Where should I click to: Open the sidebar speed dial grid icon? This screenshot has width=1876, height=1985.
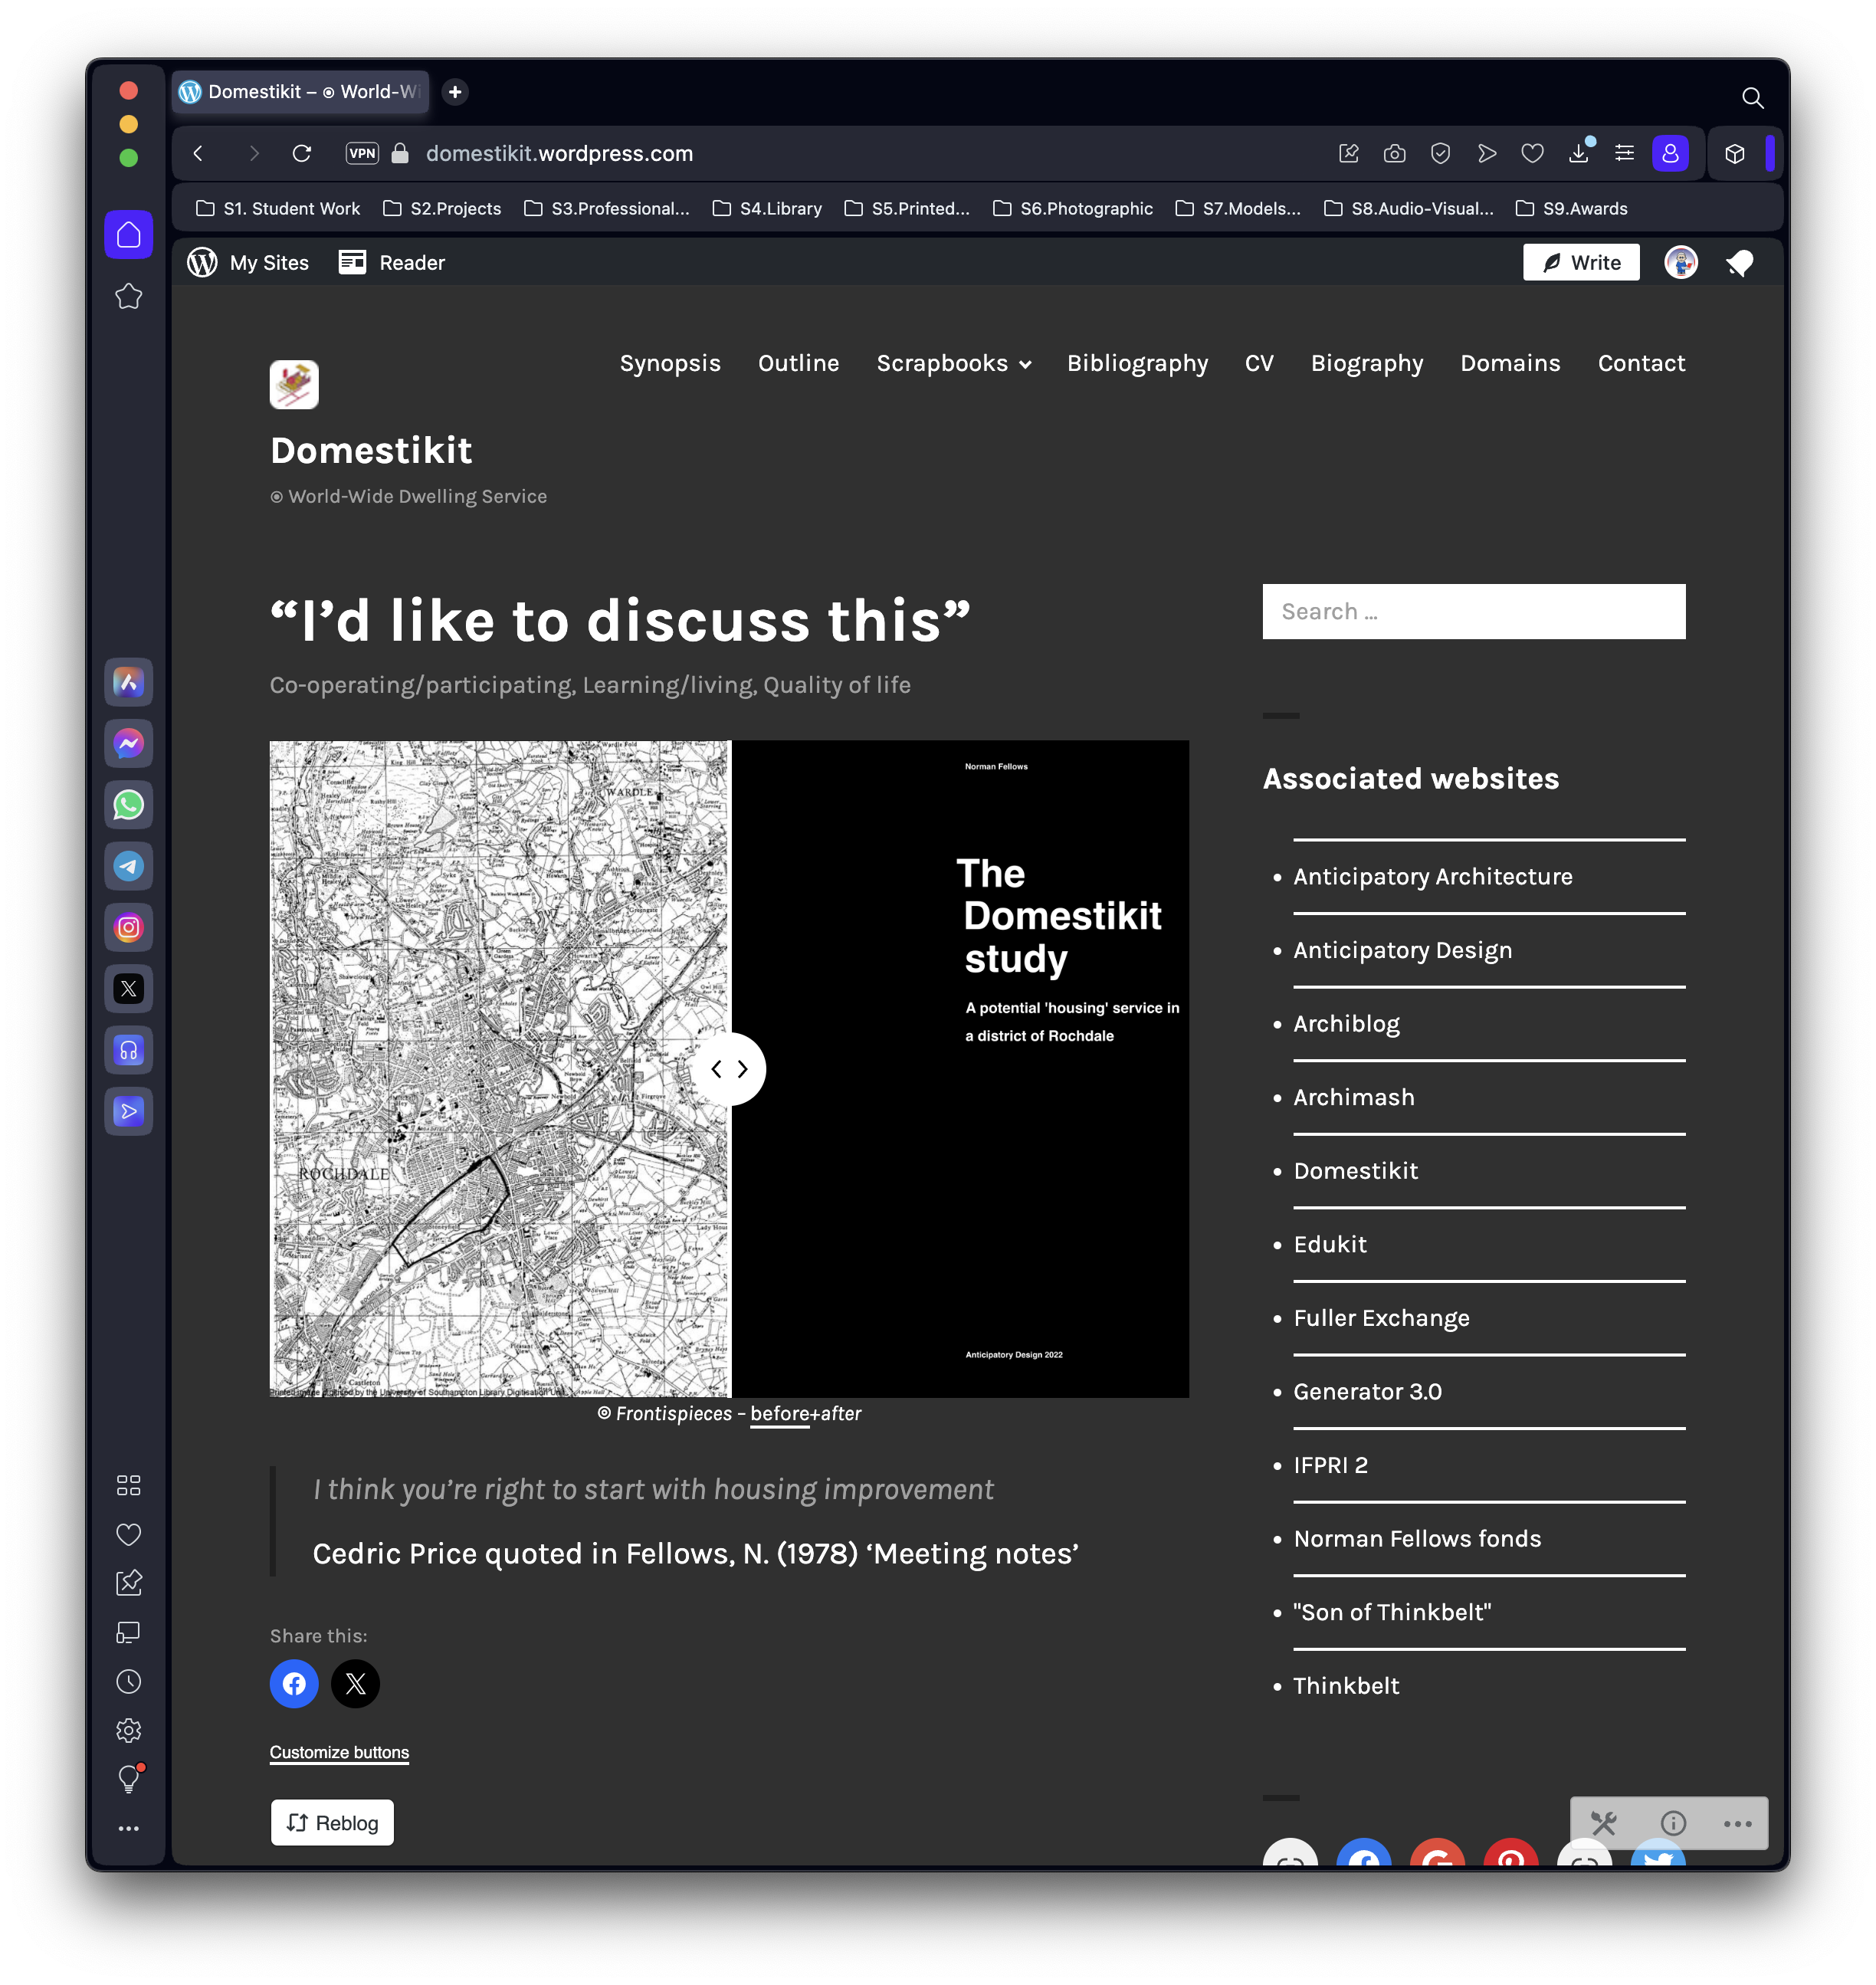[128, 1486]
